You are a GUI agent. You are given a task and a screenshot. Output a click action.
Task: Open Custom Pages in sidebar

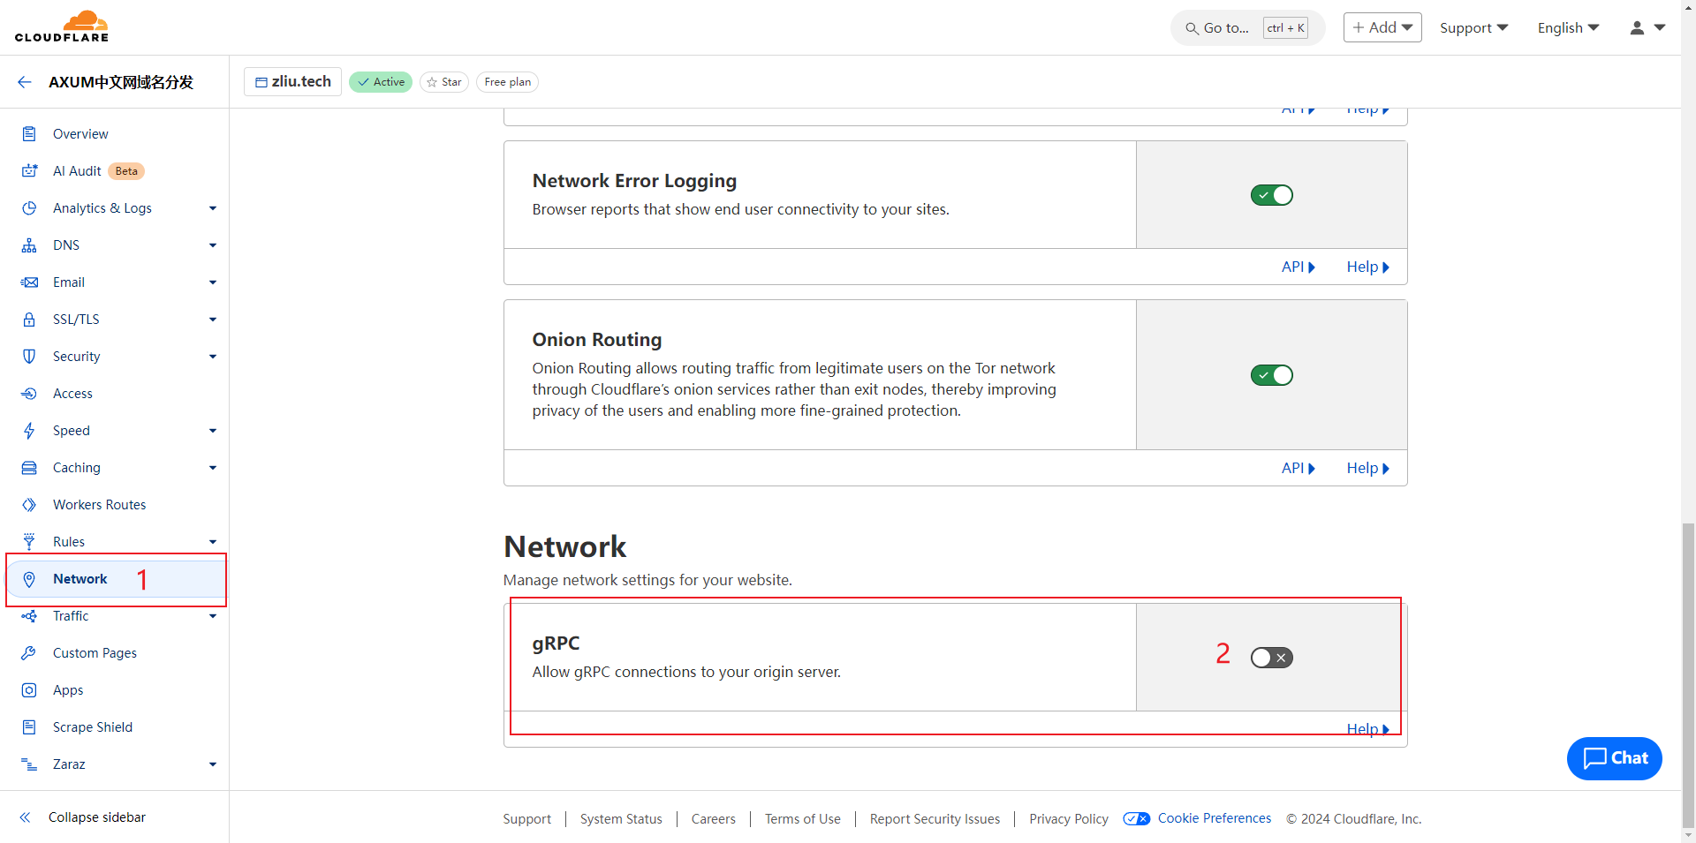click(95, 653)
